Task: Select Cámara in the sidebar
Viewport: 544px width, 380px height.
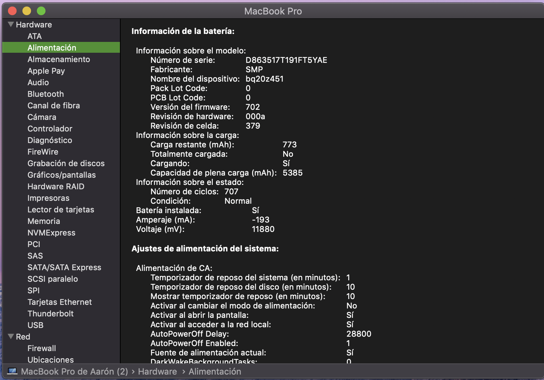Action: [x=42, y=117]
